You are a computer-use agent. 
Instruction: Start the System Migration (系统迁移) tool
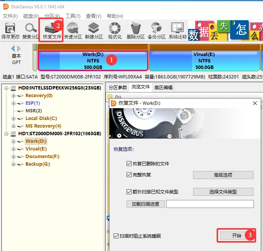(177, 31)
